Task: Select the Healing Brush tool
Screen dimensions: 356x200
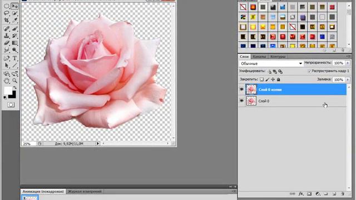Action: (7, 28)
